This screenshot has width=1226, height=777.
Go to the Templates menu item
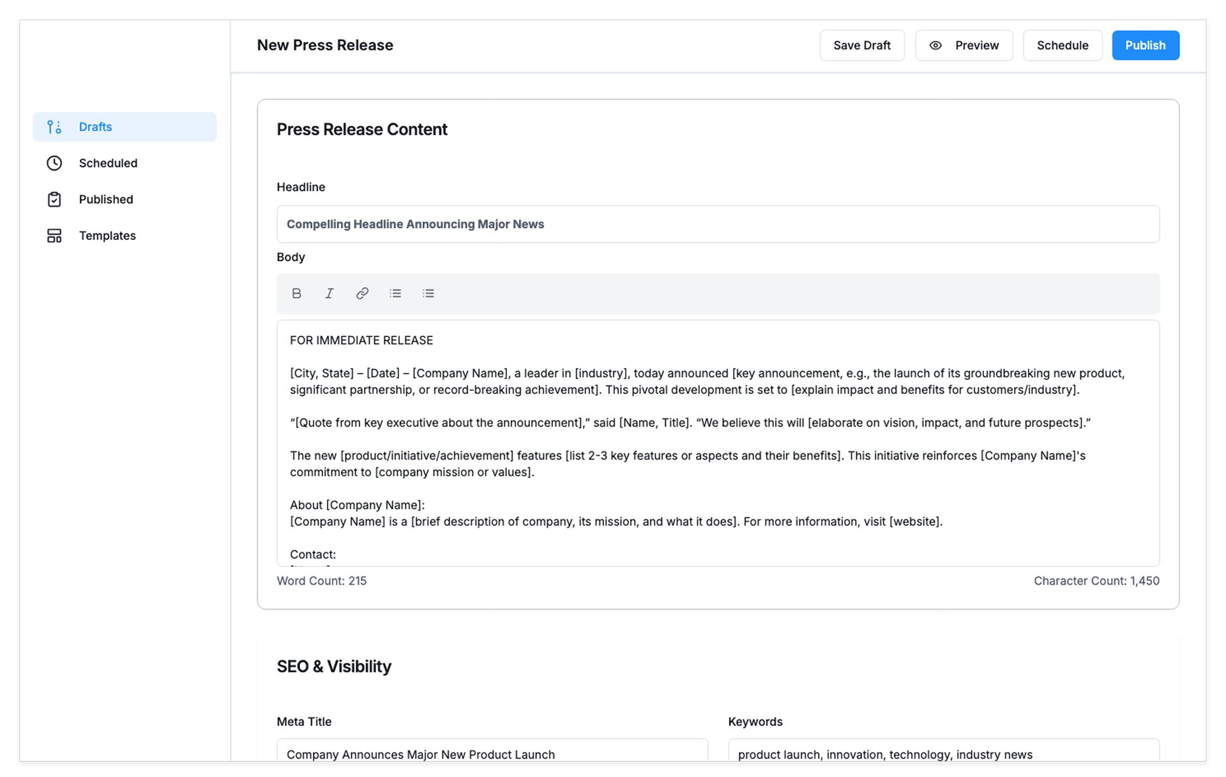(x=107, y=236)
